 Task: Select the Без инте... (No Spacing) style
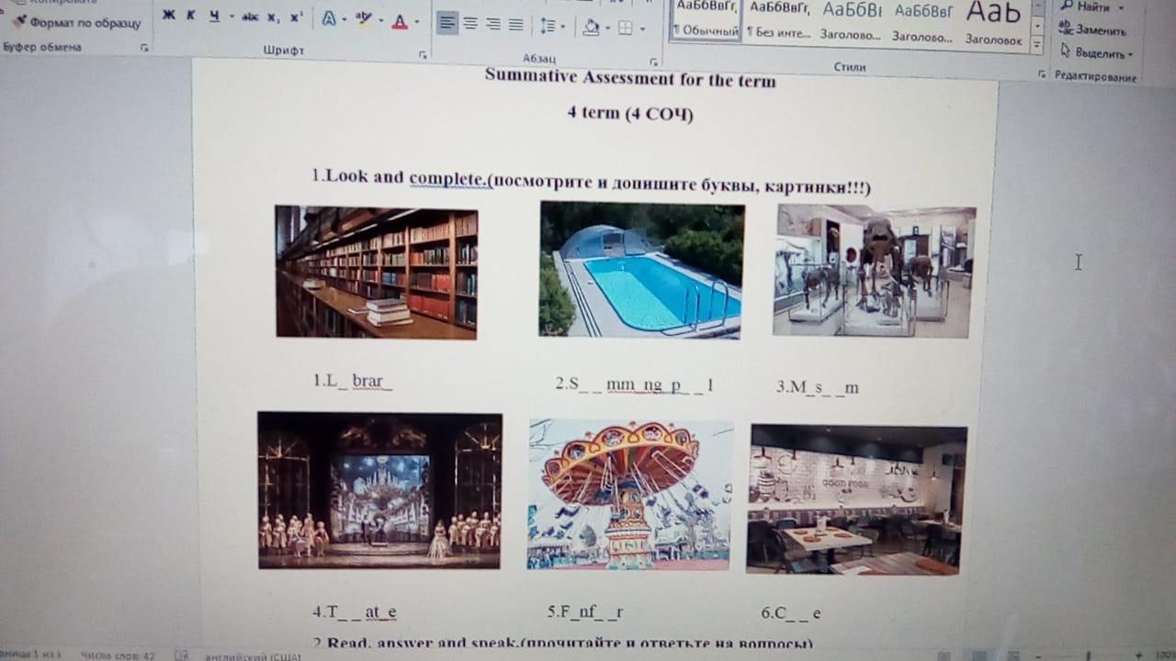[x=779, y=22]
